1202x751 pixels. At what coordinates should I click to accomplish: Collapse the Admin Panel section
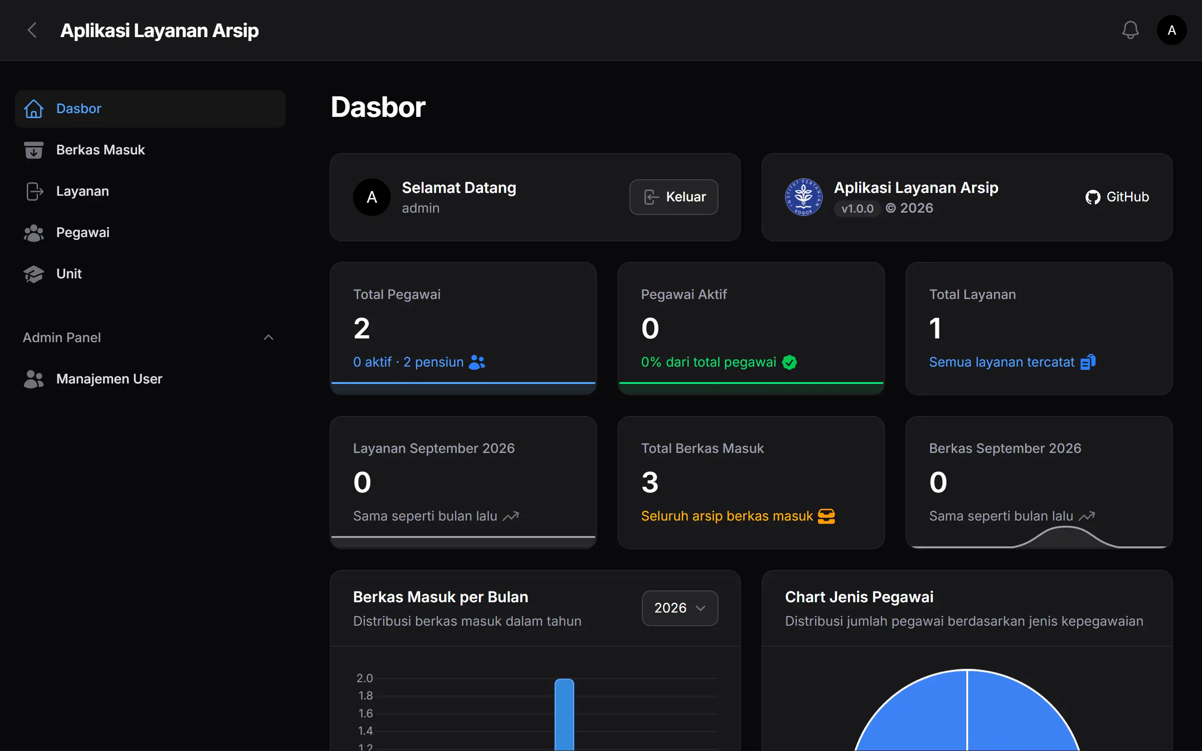coord(268,338)
